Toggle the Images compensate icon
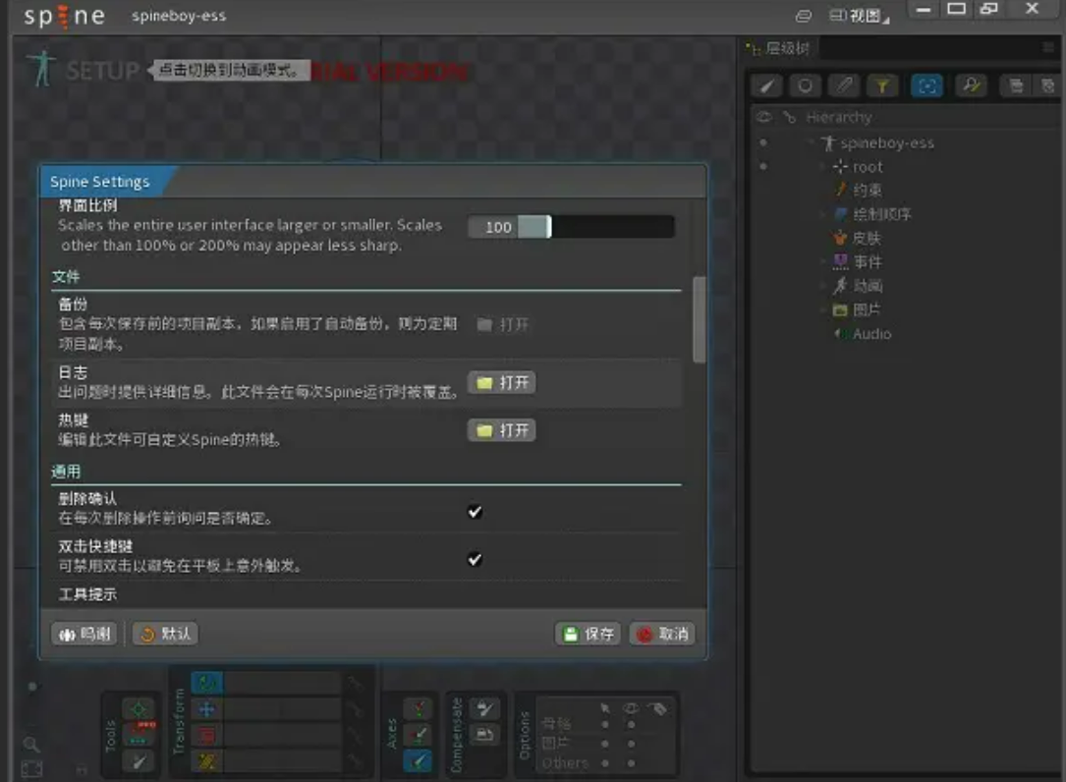The image size is (1066, 782). (x=484, y=735)
